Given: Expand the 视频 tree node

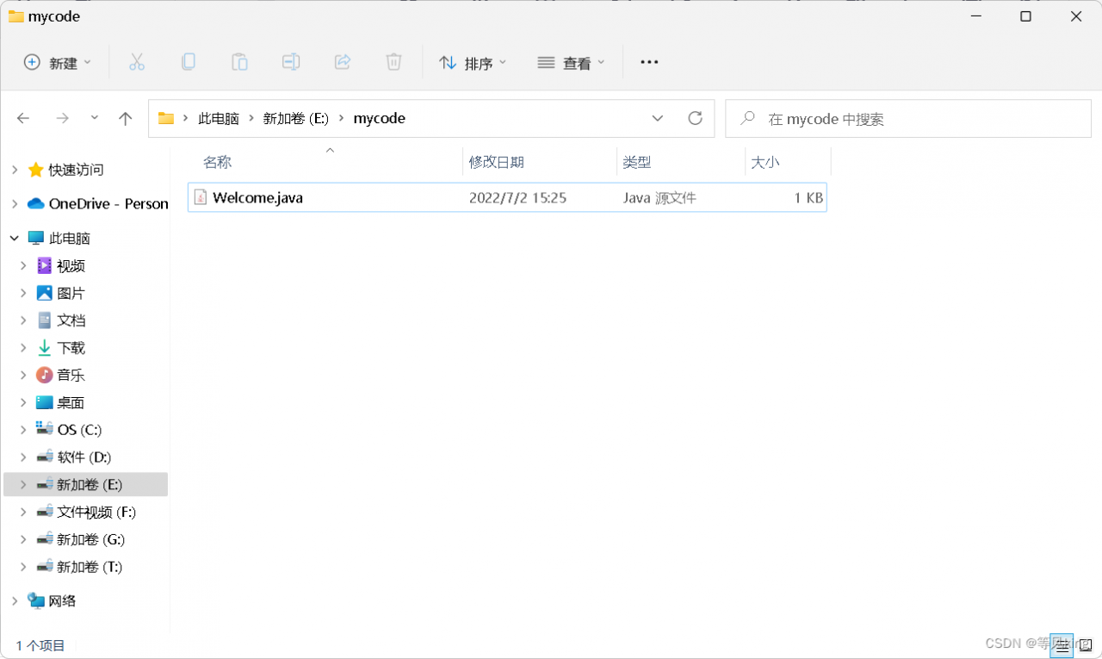Looking at the screenshot, I should (24, 265).
